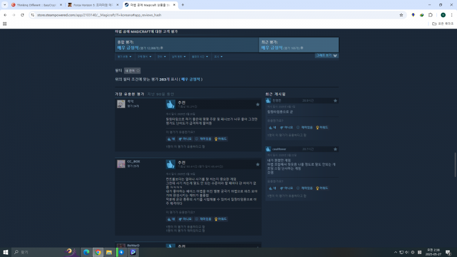Open the Chrome profile avatar menu
The image size is (457, 257).
coord(443,15)
